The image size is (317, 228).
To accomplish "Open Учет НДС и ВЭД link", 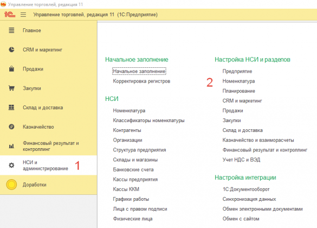I will [x=241, y=160].
